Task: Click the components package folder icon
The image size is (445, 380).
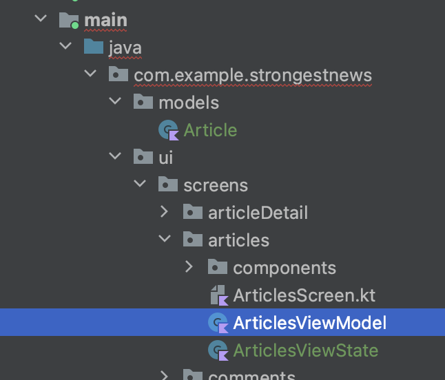Action: coord(218,266)
